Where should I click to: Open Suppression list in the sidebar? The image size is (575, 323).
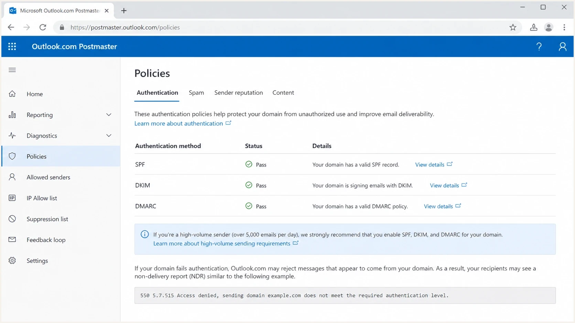pos(61,219)
